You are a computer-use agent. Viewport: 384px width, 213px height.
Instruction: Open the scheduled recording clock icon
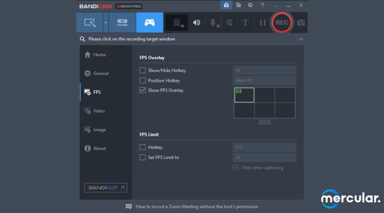click(x=250, y=5)
